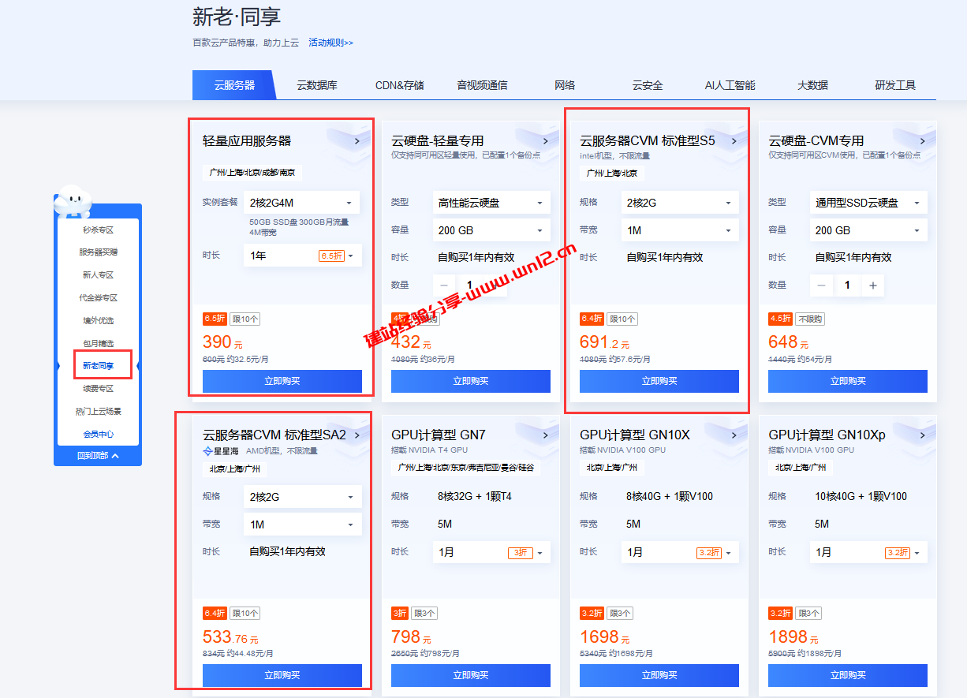
Task: Collapse the sidebar via 回到顶部 chevron icon
Action: tap(117, 456)
